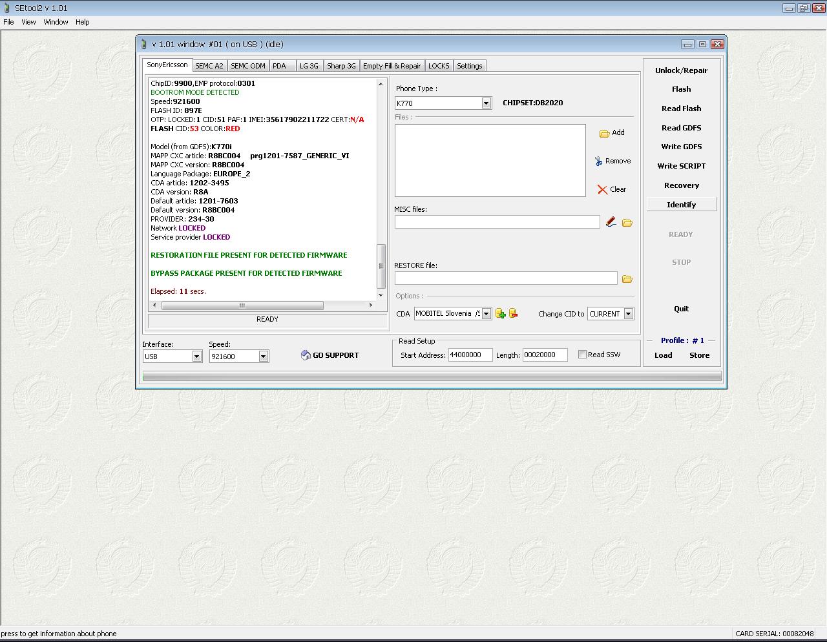The height and width of the screenshot is (642, 827).
Task: Click the red X Clear icon
Action: tap(602, 189)
